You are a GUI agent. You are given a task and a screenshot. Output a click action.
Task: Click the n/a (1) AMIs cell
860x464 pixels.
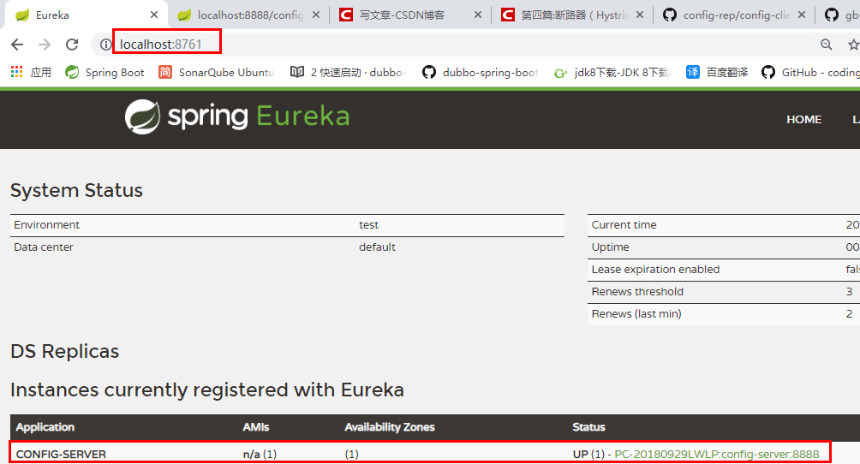[260, 454]
